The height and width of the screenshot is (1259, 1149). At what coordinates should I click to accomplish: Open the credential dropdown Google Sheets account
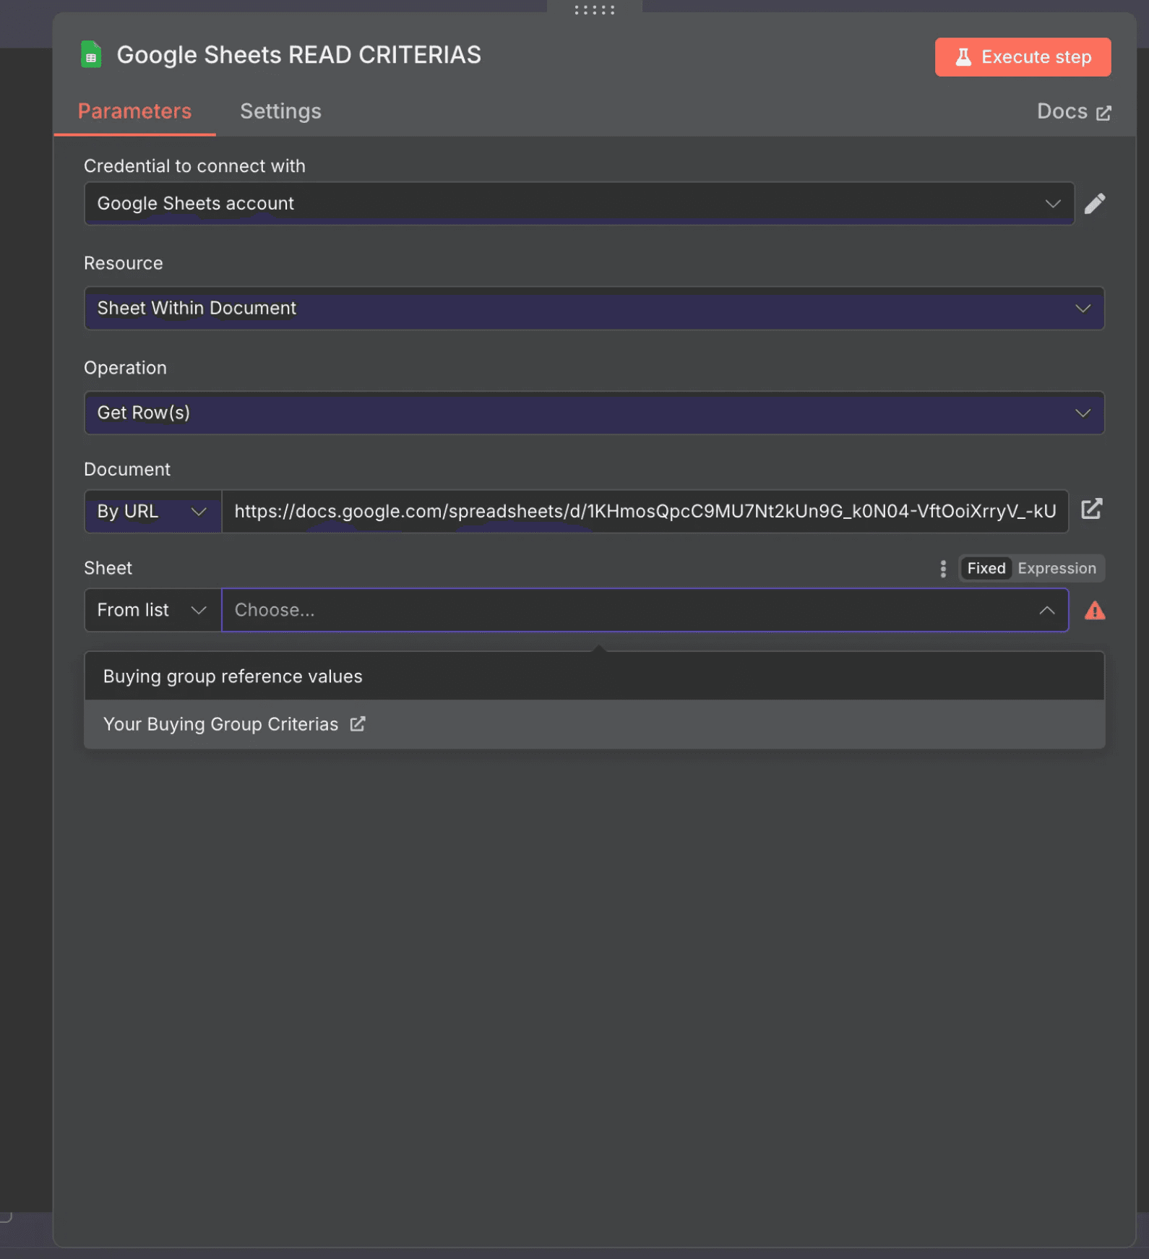(x=579, y=204)
